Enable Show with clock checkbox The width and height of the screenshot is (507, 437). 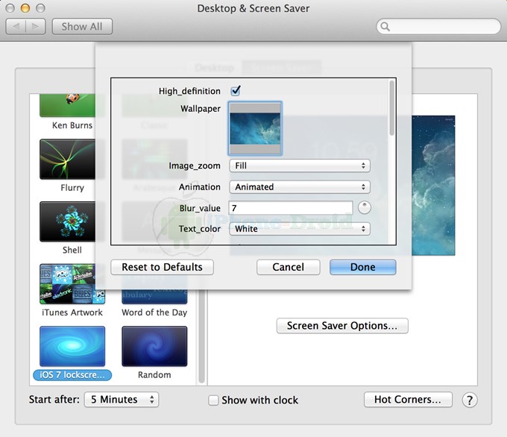(214, 400)
